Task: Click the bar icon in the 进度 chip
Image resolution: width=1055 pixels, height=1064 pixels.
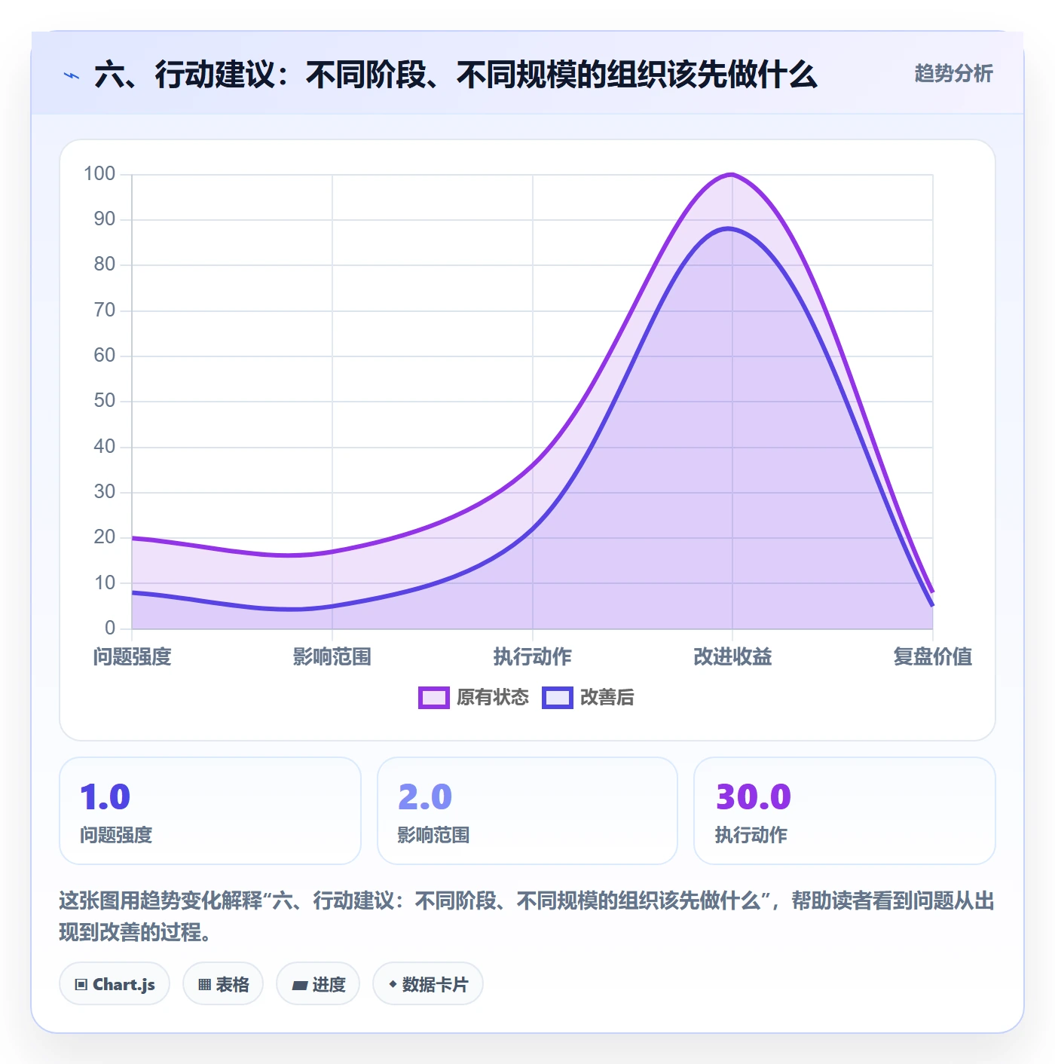Action: pyautogui.click(x=300, y=986)
